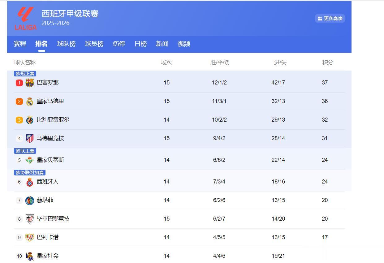
Task: Click the Getafe club crest
Action: point(30,200)
